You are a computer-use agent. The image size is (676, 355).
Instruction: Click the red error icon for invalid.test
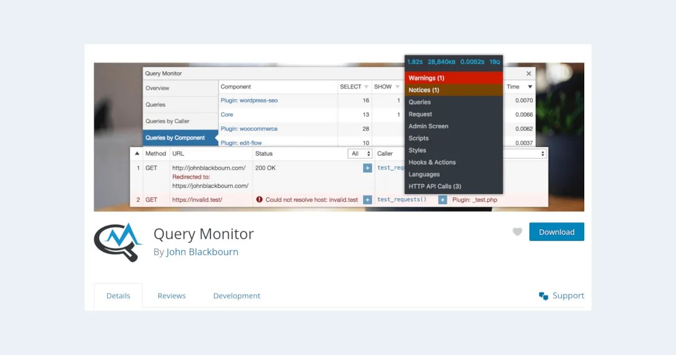pyautogui.click(x=260, y=199)
